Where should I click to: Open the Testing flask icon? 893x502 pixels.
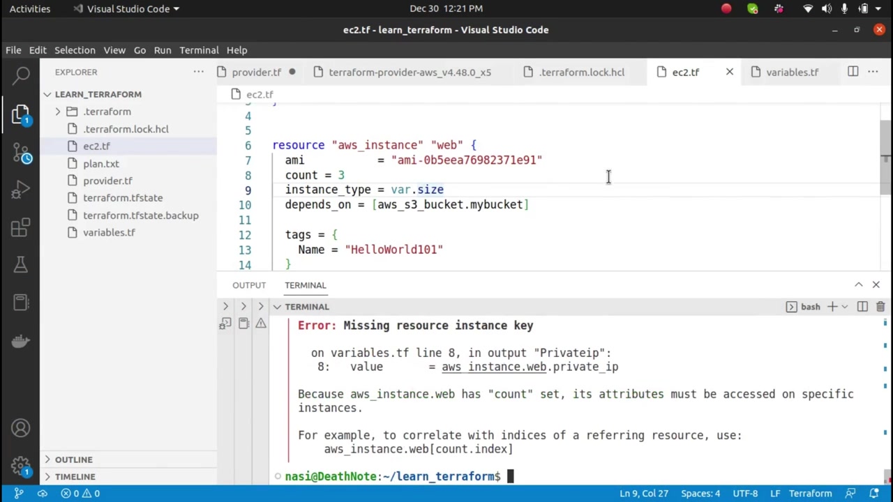click(x=20, y=265)
